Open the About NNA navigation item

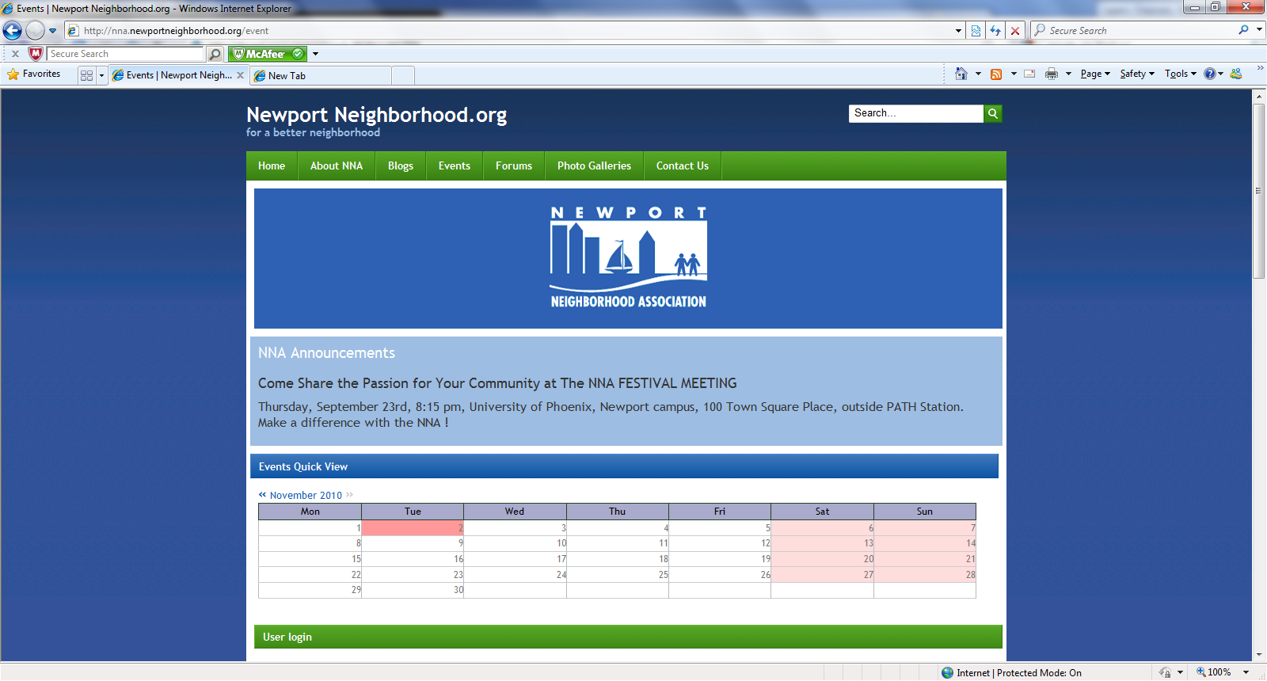click(x=337, y=165)
